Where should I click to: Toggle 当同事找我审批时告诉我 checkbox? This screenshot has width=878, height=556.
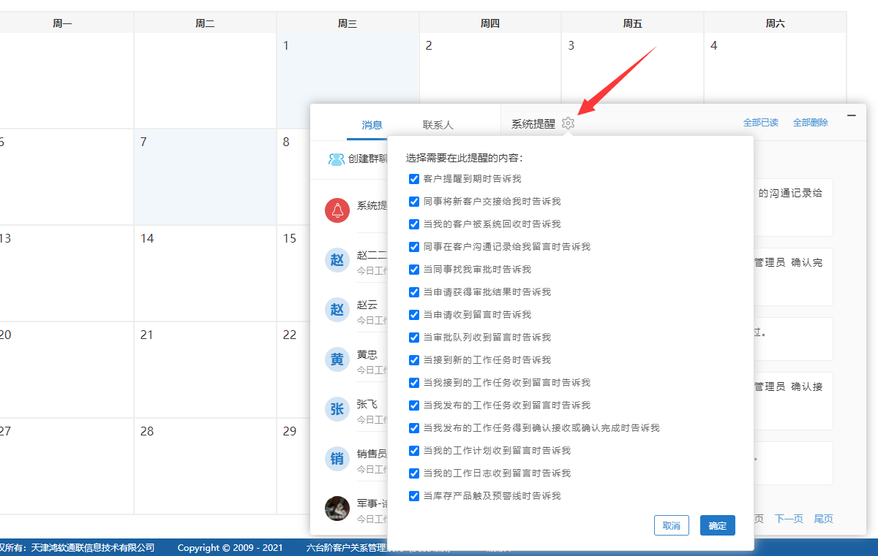414,270
